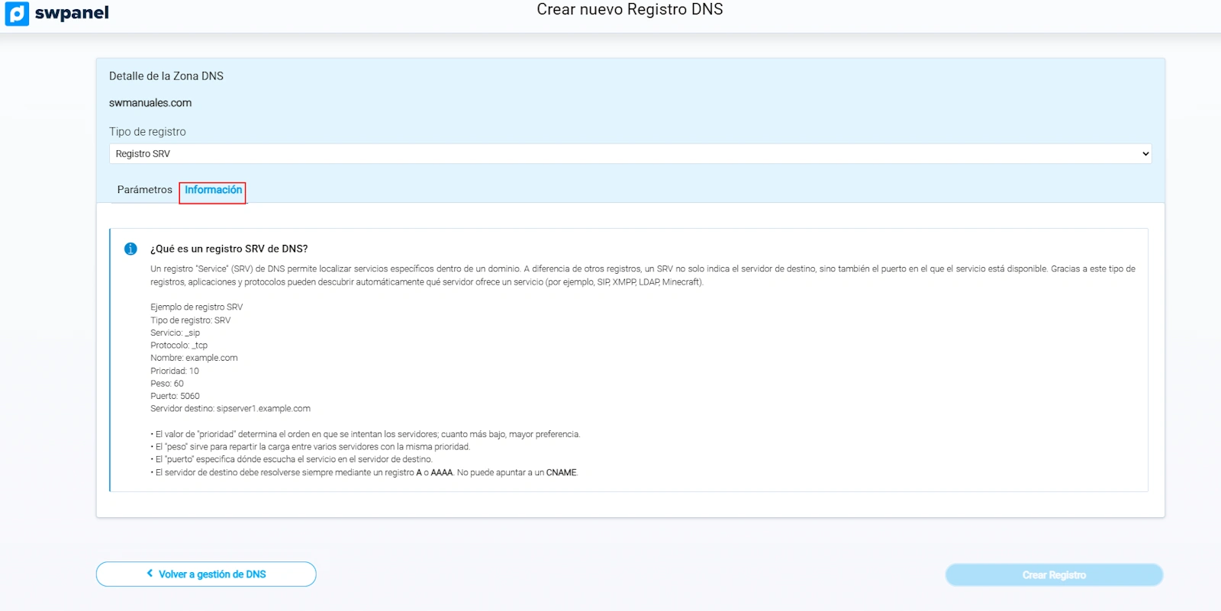Click the bold CNAME word

[x=561, y=473]
